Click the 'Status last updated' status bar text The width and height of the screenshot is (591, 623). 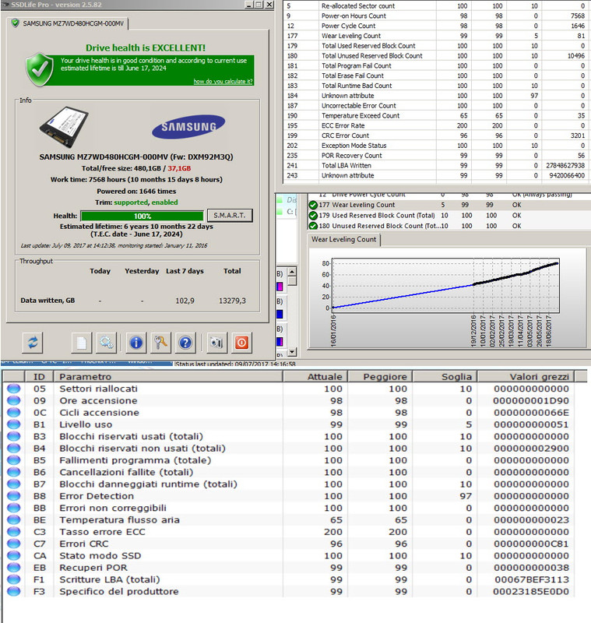(x=235, y=364)
